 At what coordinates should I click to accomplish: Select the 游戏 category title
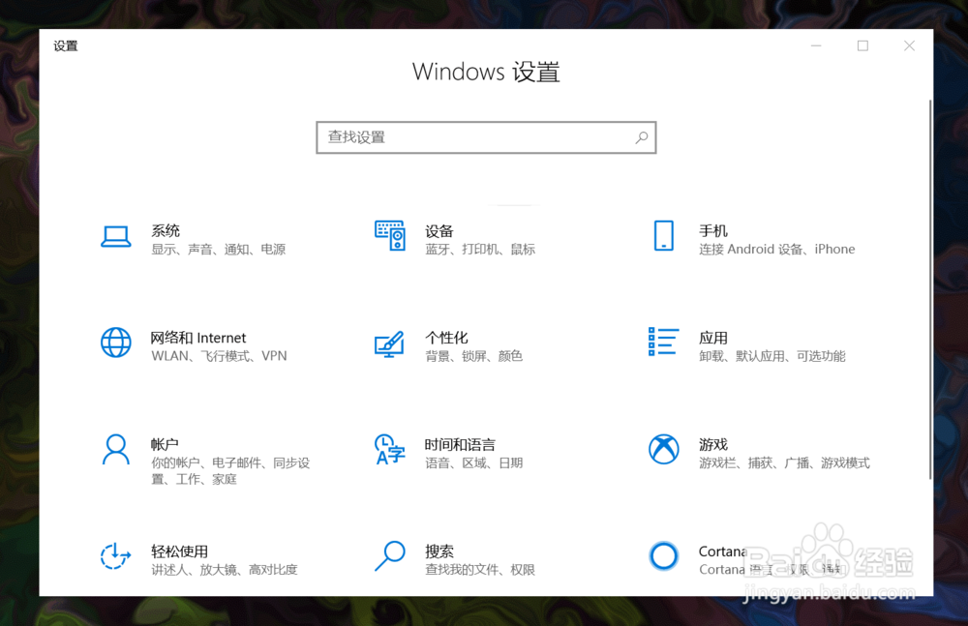(713, 444)
